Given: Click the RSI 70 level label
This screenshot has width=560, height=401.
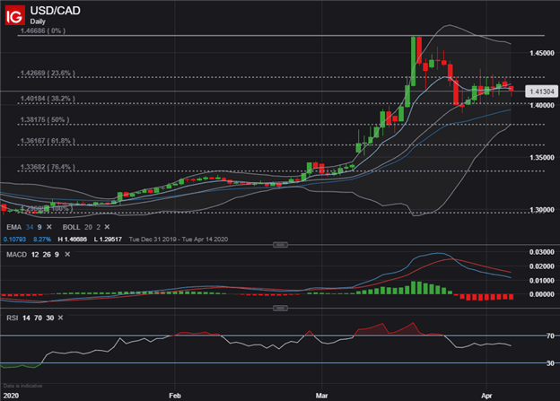Looking at the screenshot, I should click(x=550, y=336).
